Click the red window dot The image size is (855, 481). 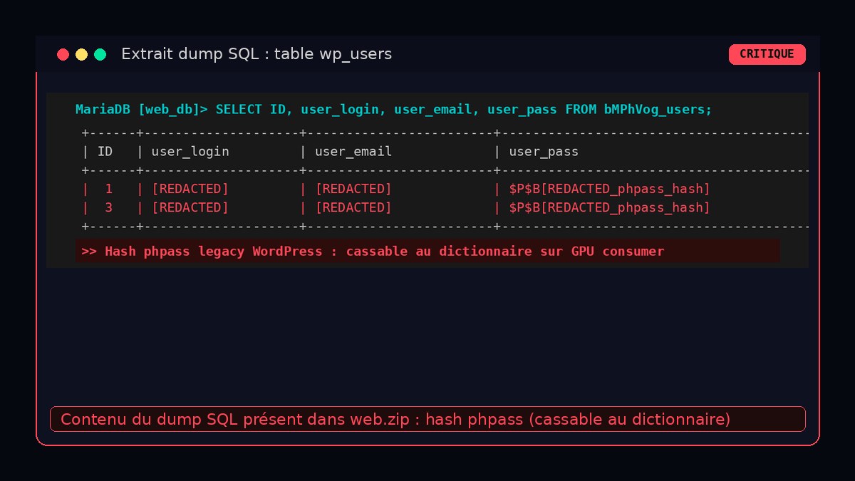pyautogui.click(x=63, y=54)
